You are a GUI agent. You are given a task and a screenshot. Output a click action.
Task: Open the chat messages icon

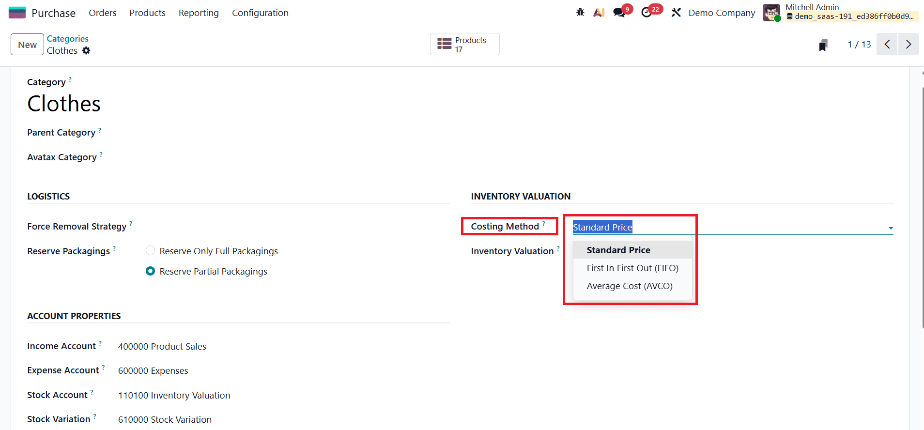click(x=619, y=13)
